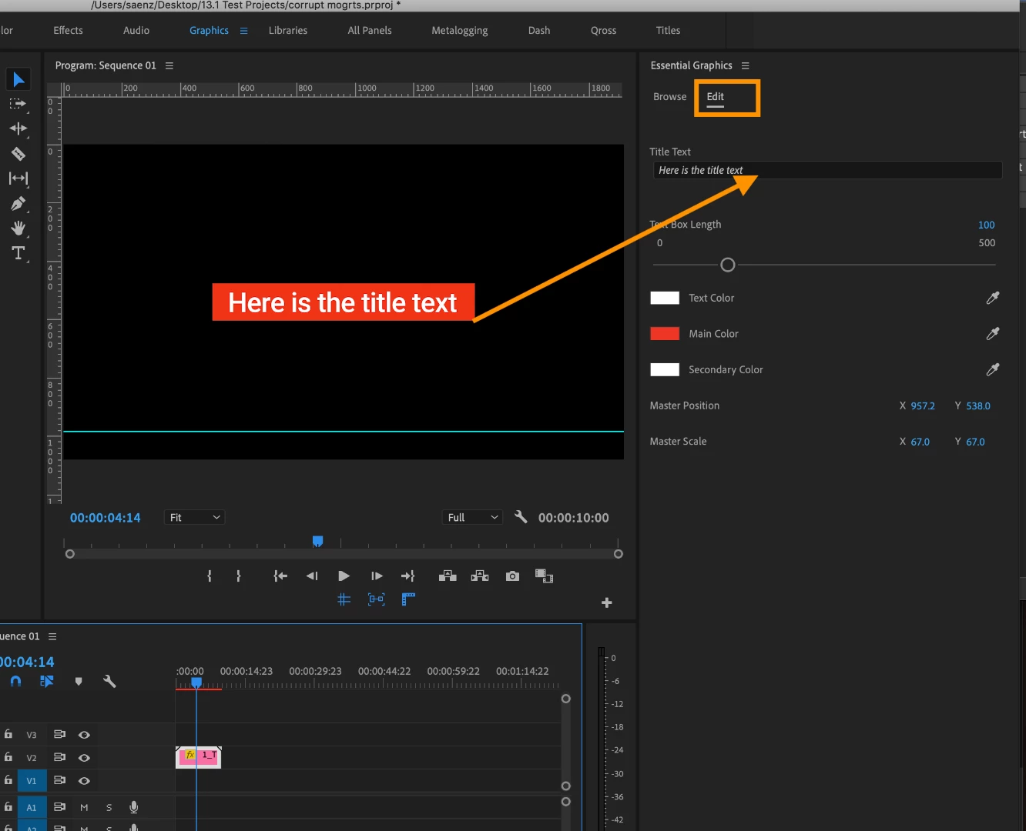Select the Hand tool
Image resolution: width=1026 pixels, height=831 pixels.
point(18,228)
